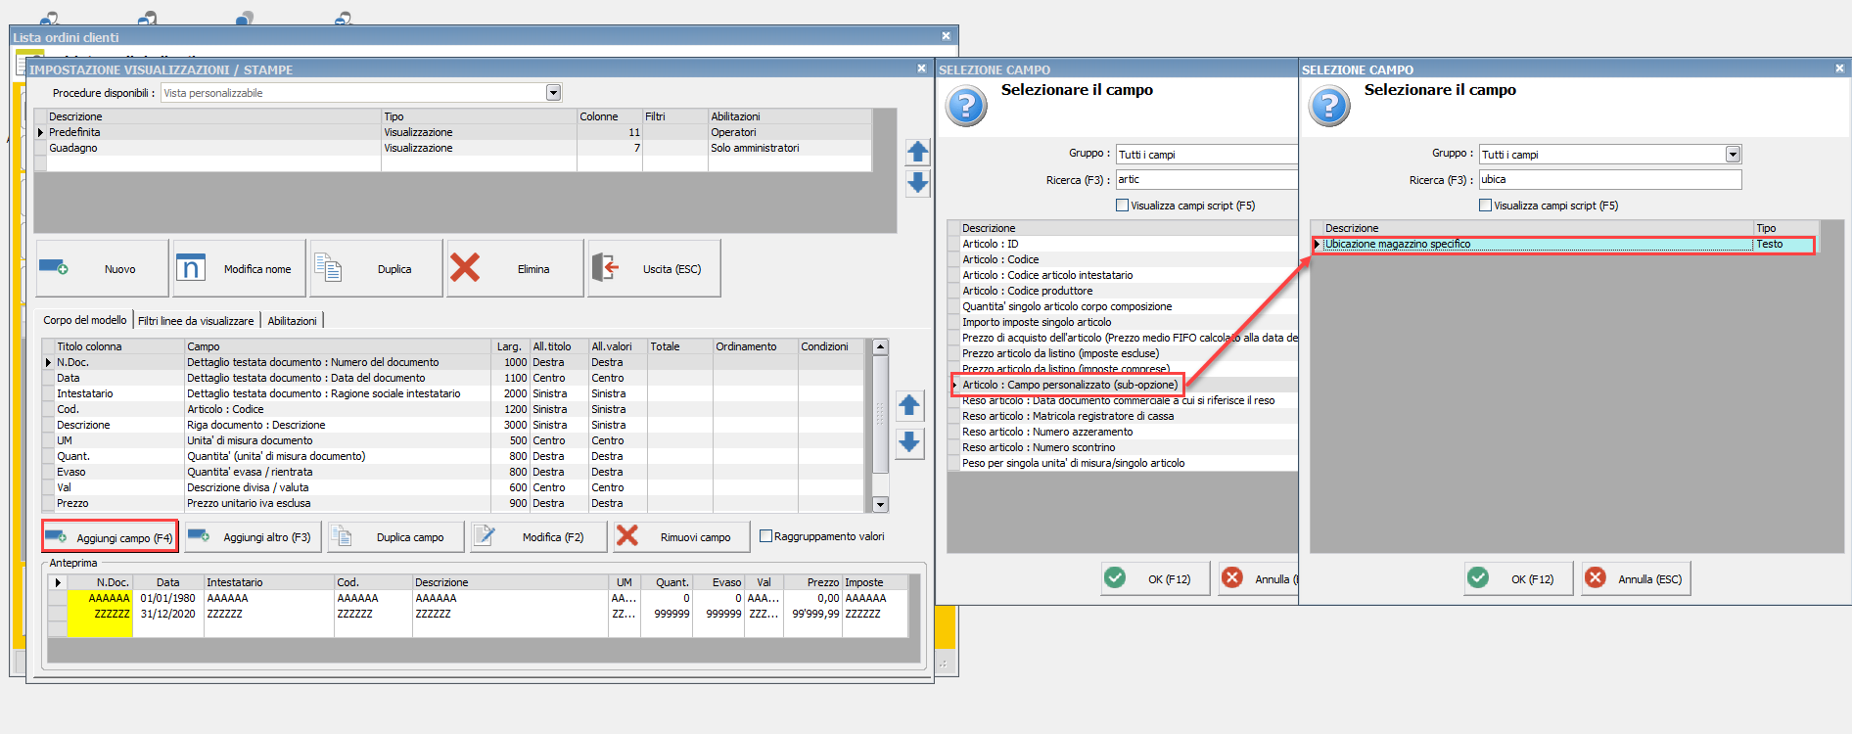1852x734 pixels.
Task: Click the Aggiungi campo (F4) icon
Action: point(56,536)
